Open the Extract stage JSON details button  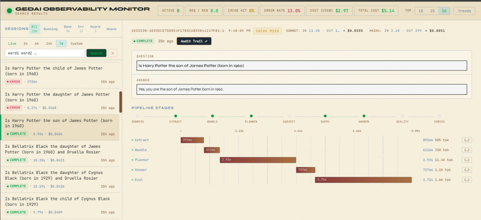(466, 140)
